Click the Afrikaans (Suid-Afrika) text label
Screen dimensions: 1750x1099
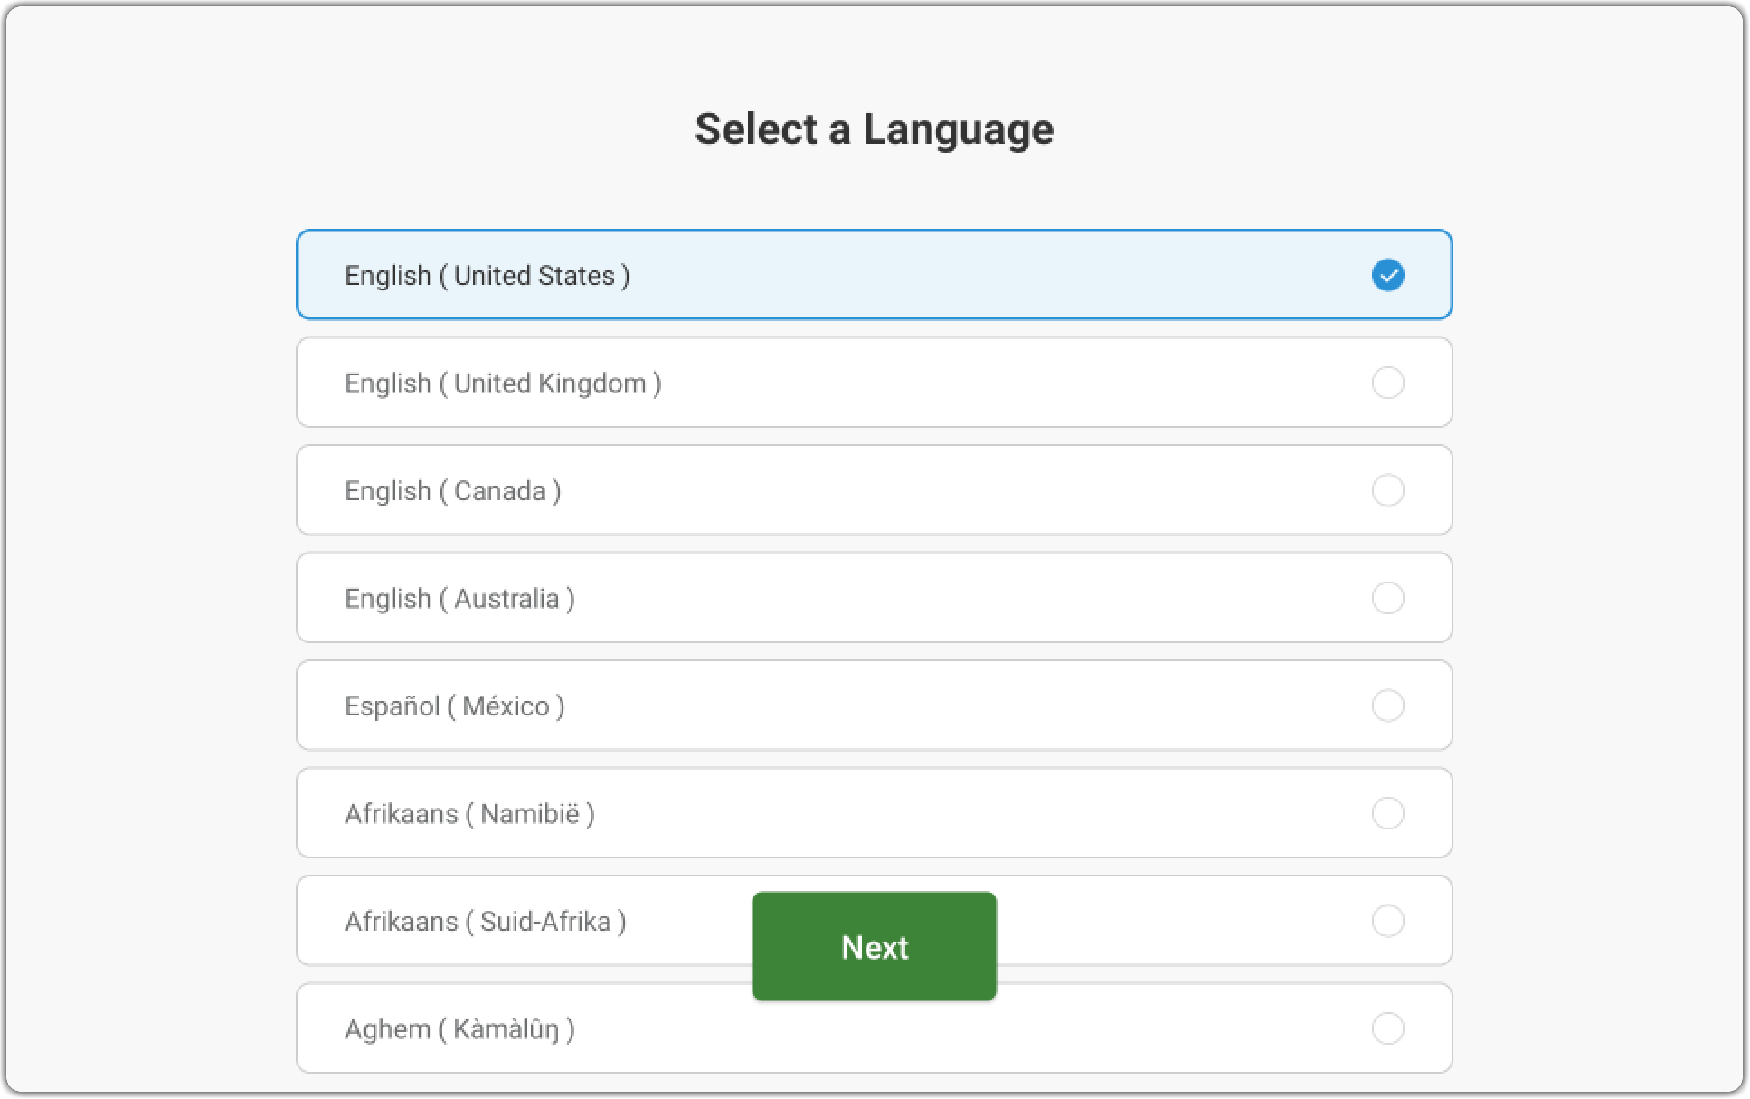[486, 922]
